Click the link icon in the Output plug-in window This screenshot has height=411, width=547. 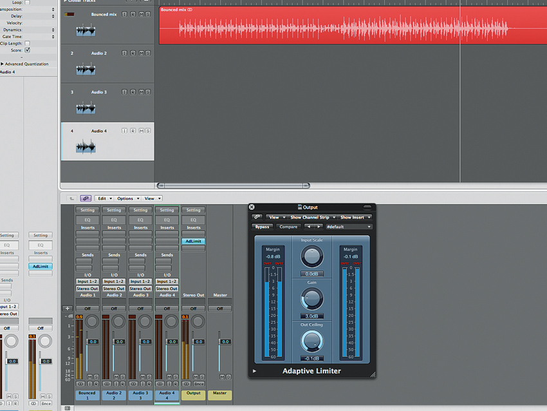coord(257,218)
